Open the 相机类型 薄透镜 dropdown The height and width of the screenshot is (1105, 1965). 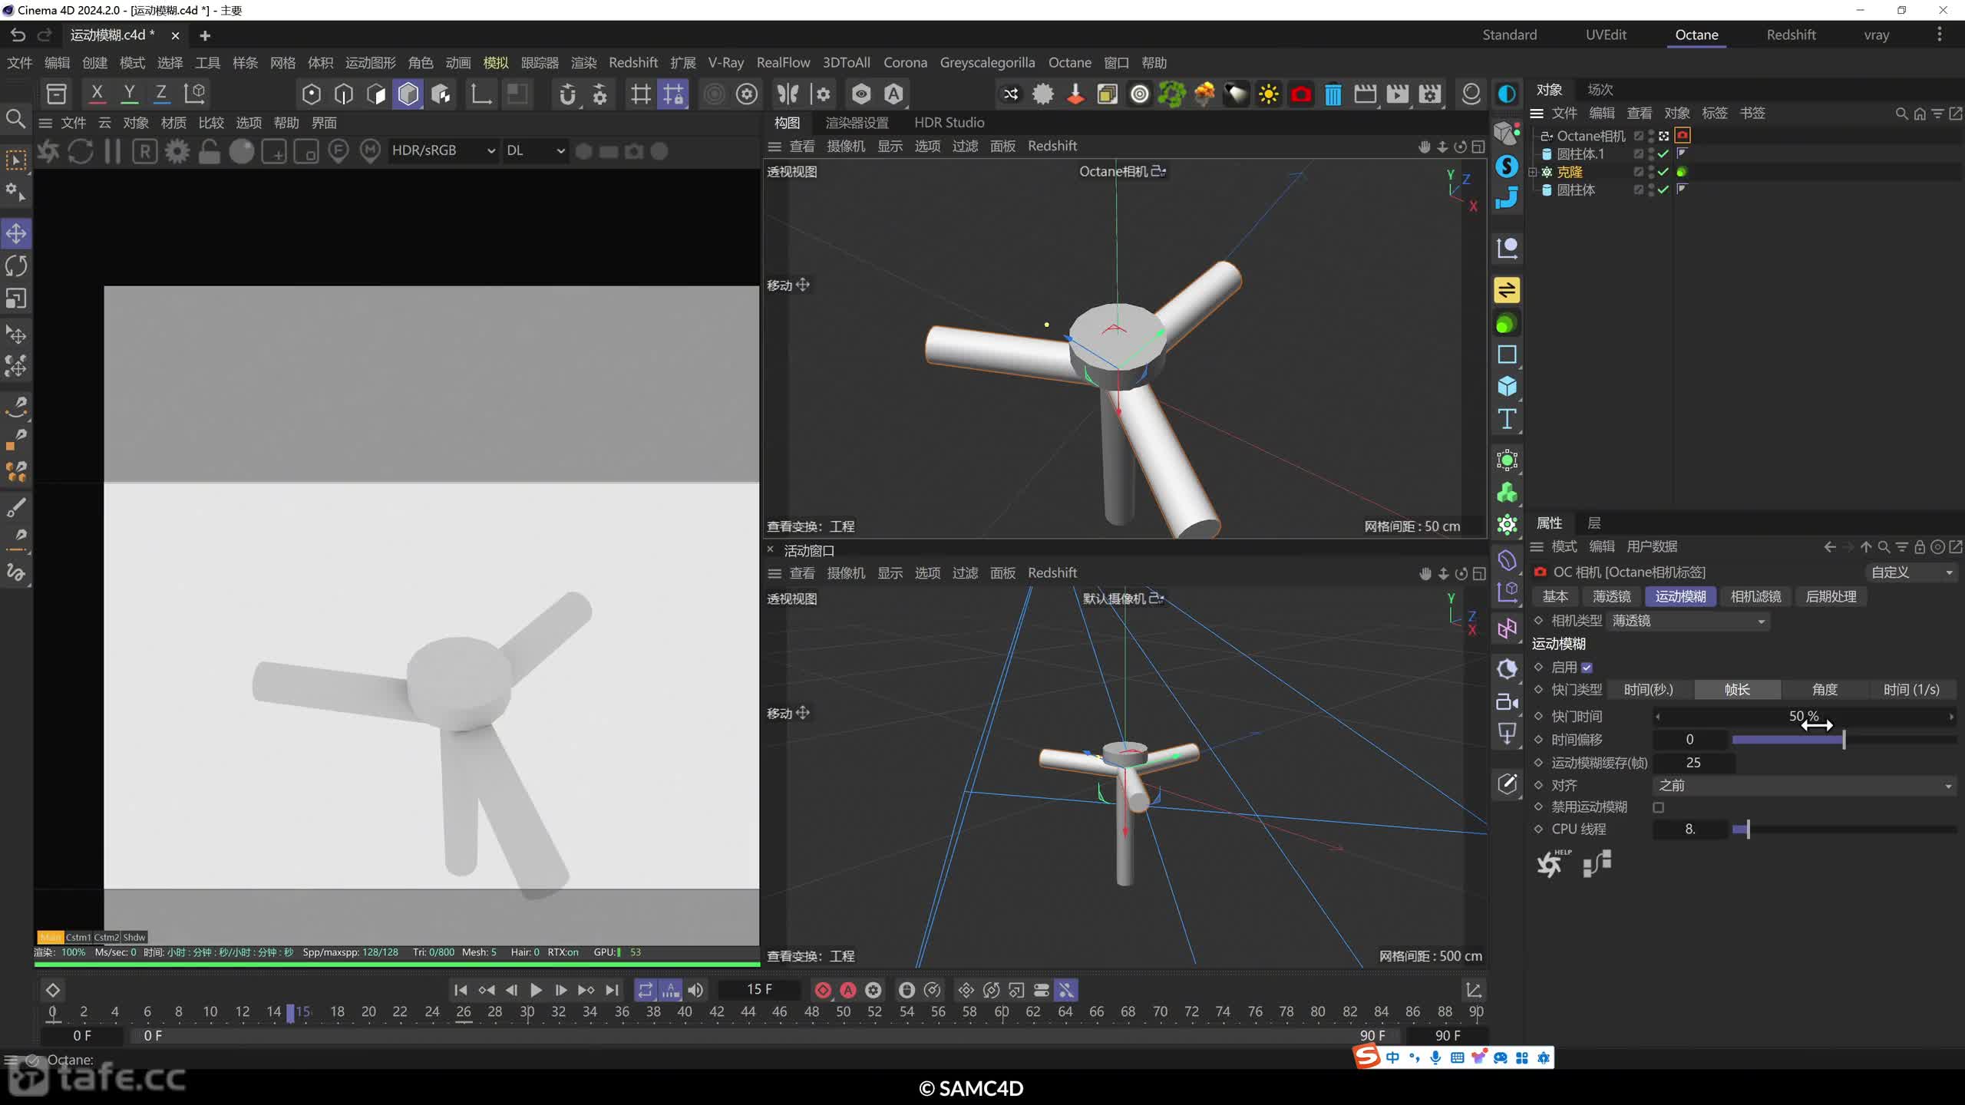coord(1688,621)
